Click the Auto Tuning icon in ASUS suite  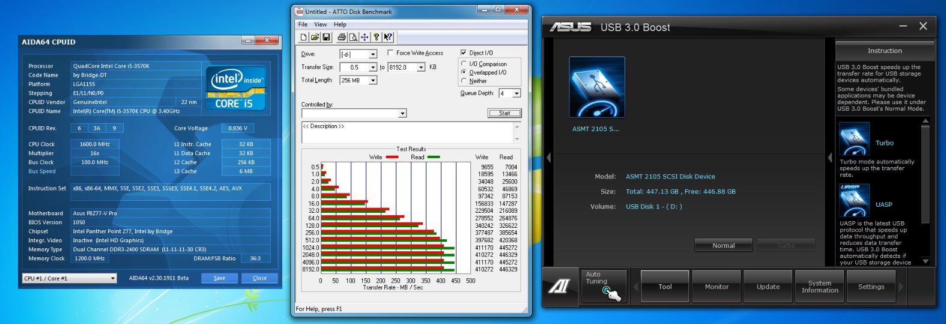point(605,287)
